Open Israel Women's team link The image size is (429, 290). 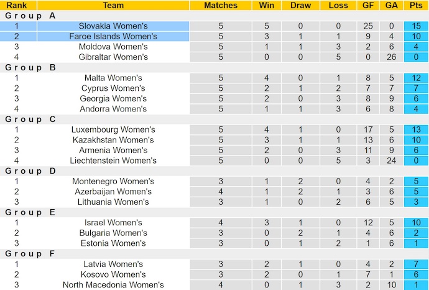(x=113, y=223)
